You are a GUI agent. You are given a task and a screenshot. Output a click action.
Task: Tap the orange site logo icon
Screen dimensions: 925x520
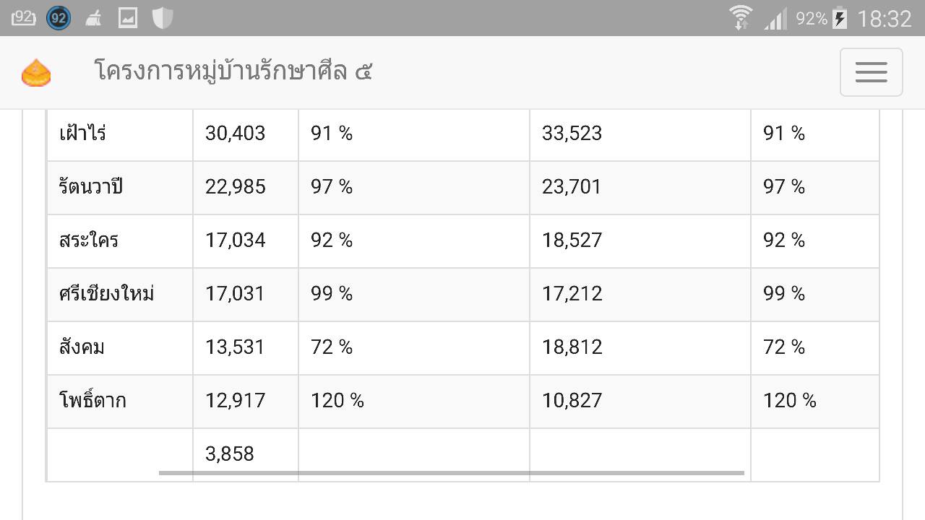click(36, 73)
